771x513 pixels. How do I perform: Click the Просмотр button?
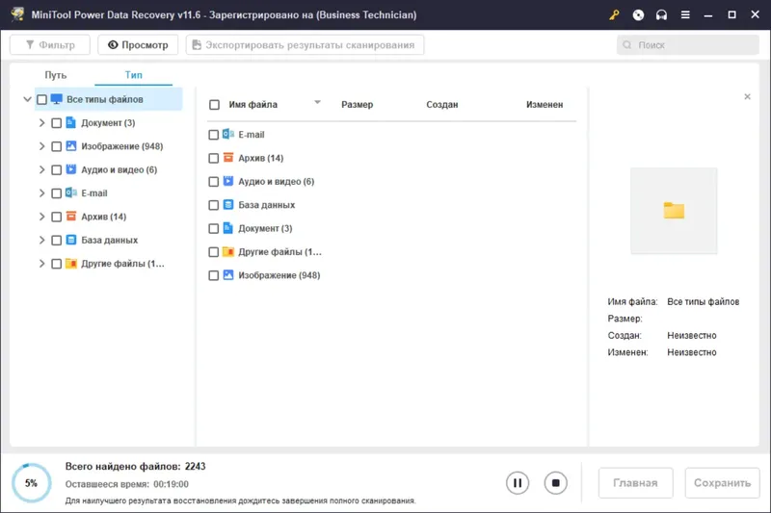(138, 45)
